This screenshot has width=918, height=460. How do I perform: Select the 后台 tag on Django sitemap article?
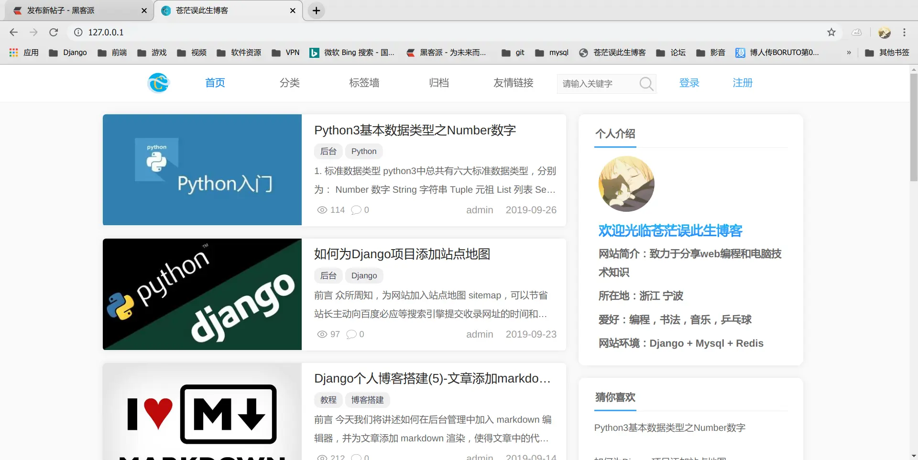pos(328,275)
